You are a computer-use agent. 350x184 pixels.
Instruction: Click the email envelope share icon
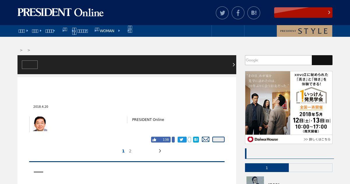point(206,140)
